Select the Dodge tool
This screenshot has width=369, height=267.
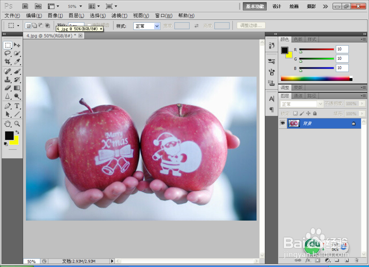[17, 96]
